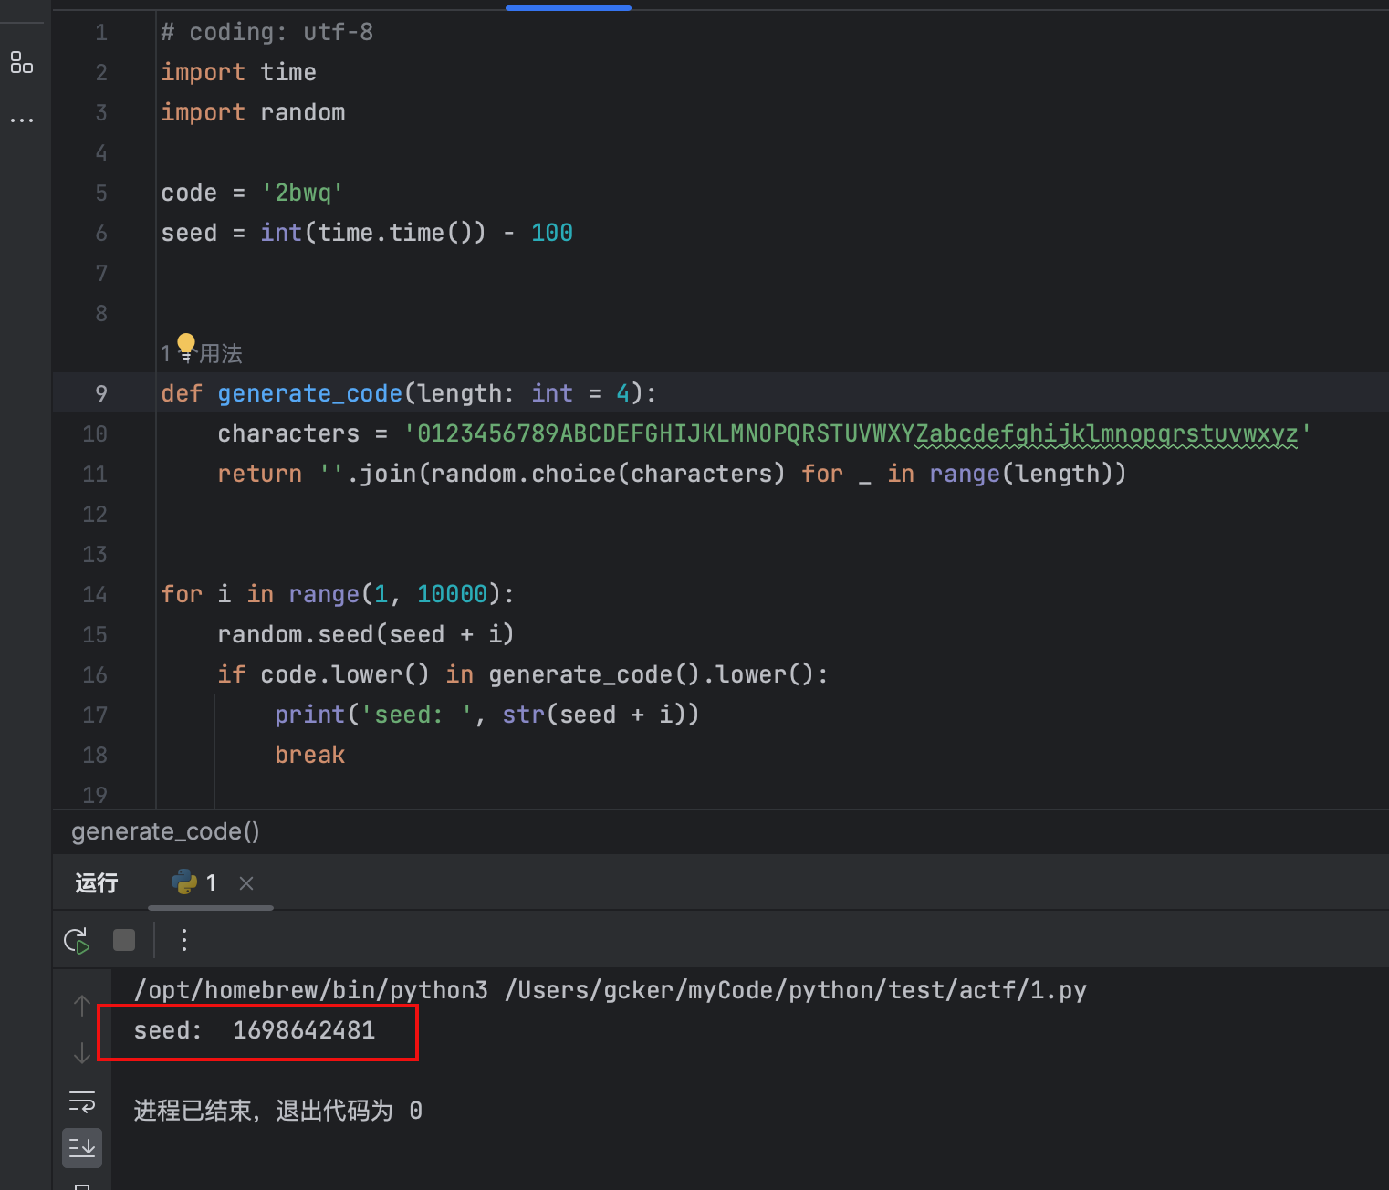This screenshot has height=1190, width=1389.
Task: Click the break keyword on line 18
Action: coord(310,755)
